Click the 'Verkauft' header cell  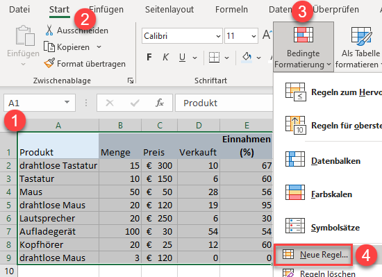pos(199,146)
